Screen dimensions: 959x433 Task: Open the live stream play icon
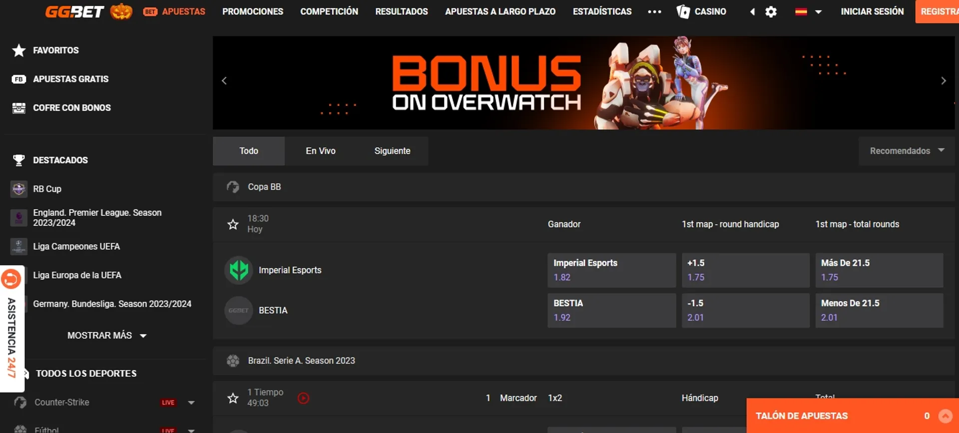(303, 398)
